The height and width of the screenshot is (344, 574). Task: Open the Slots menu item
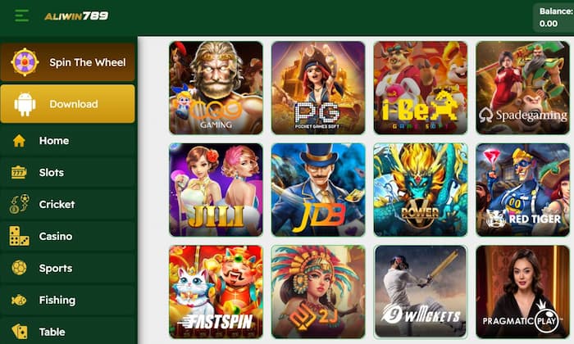68,173
